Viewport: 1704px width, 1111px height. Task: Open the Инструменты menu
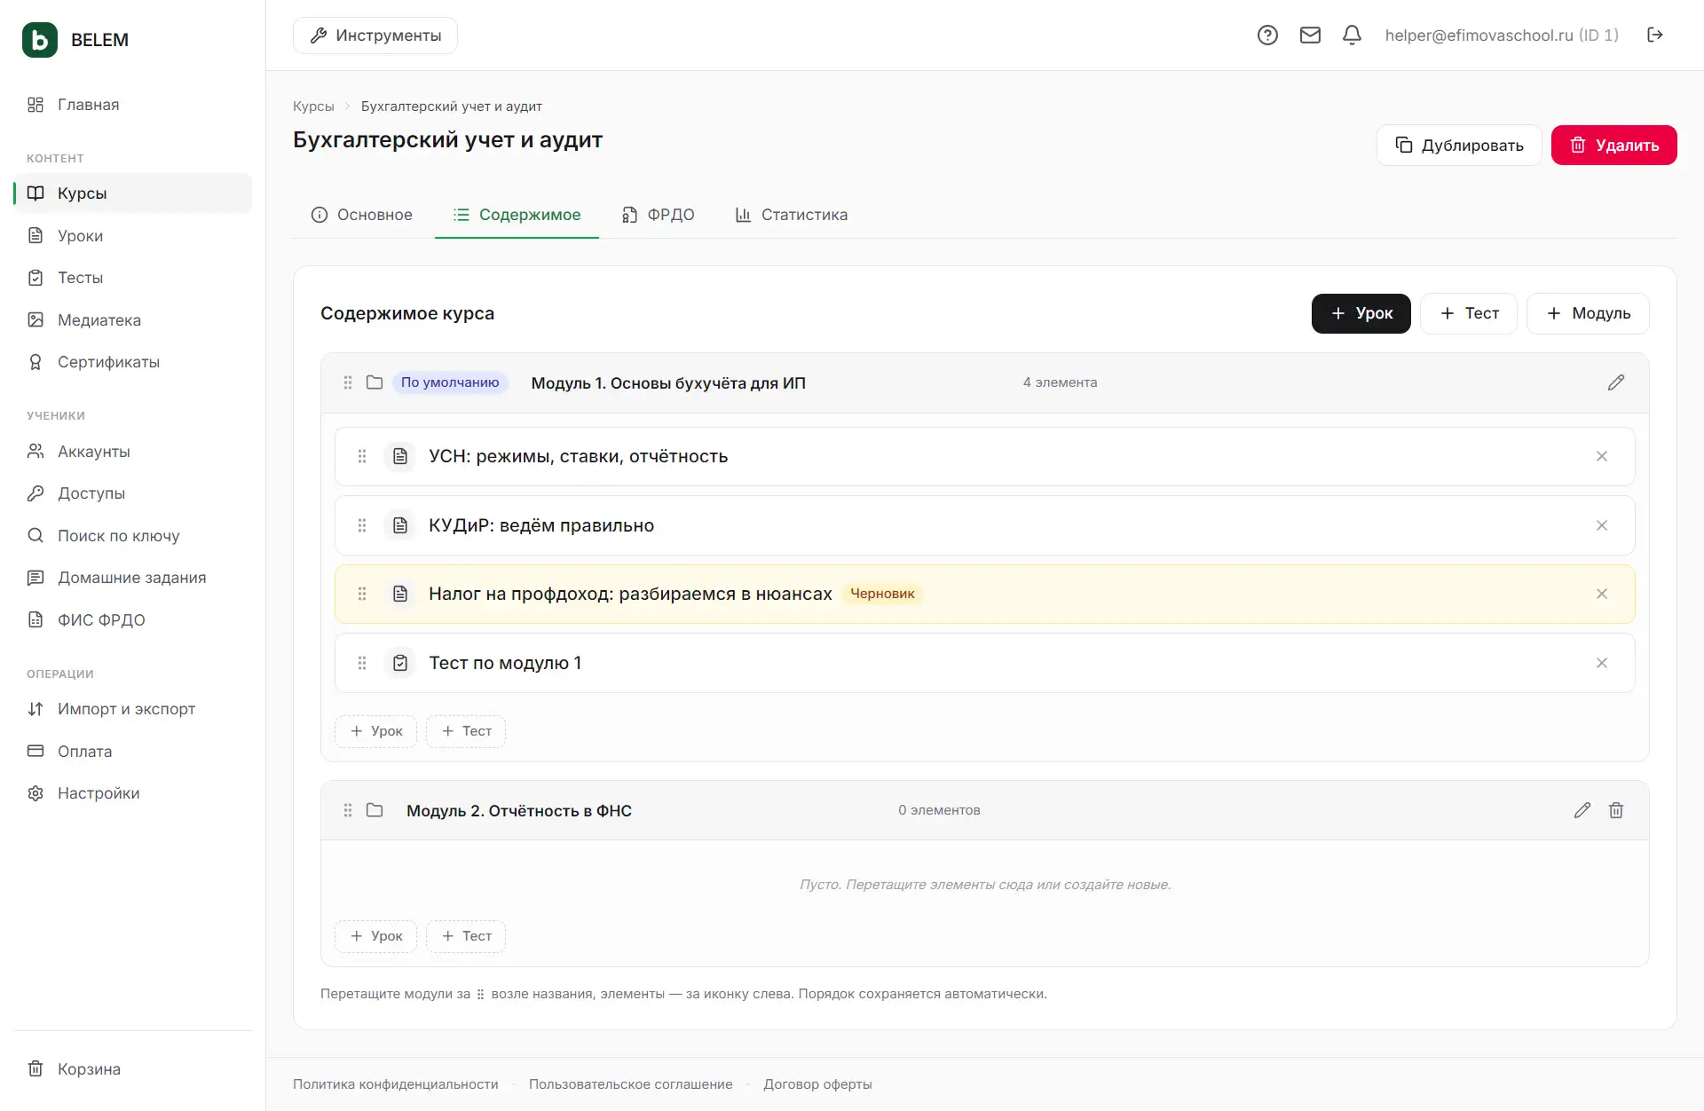(x=375, y=35)
